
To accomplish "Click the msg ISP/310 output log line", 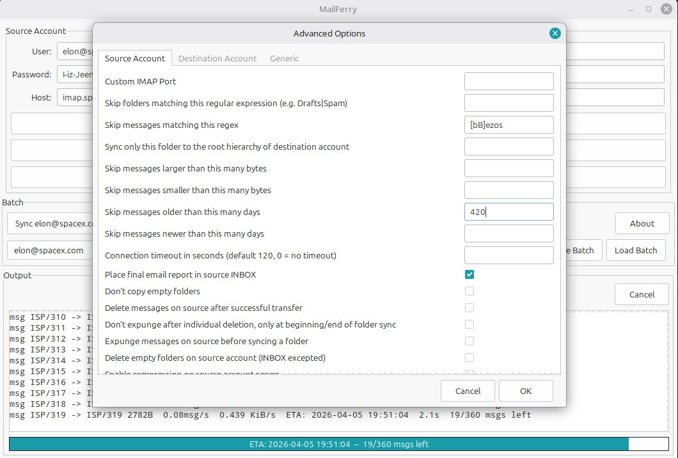I will 51,317.
